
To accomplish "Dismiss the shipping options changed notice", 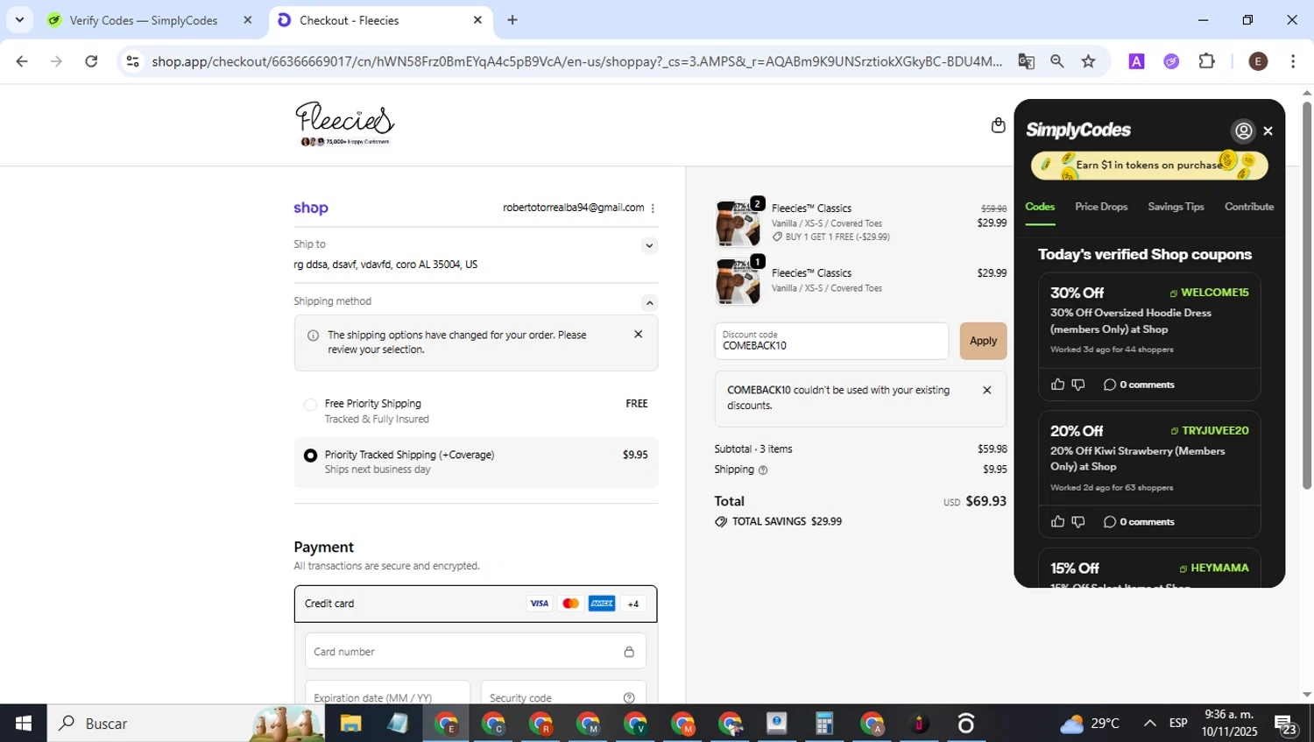I will (x=638, y=335).
